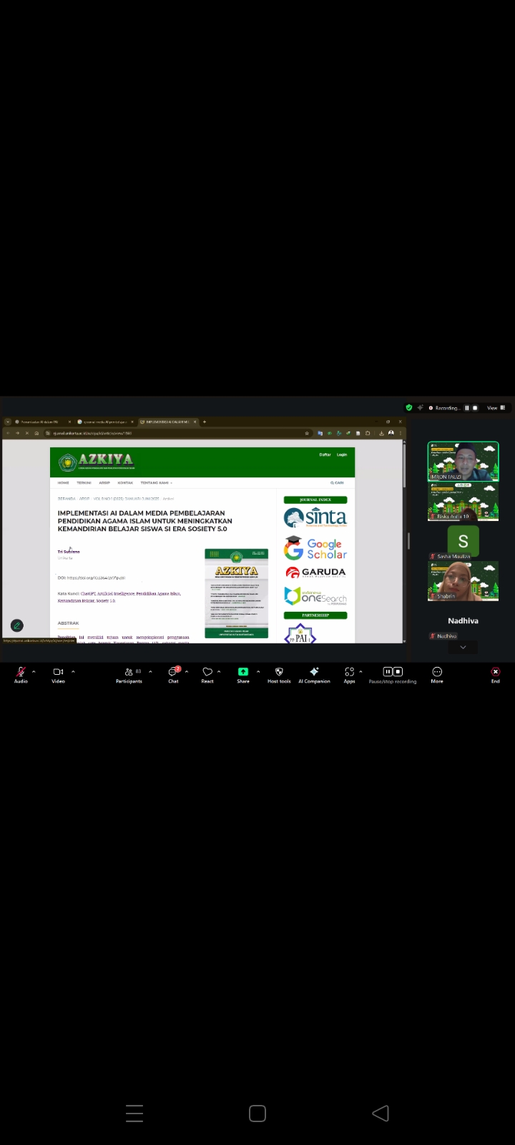The image size is (515, 1145).
Task: Open a new browser tab
Action: click(205, 422)
